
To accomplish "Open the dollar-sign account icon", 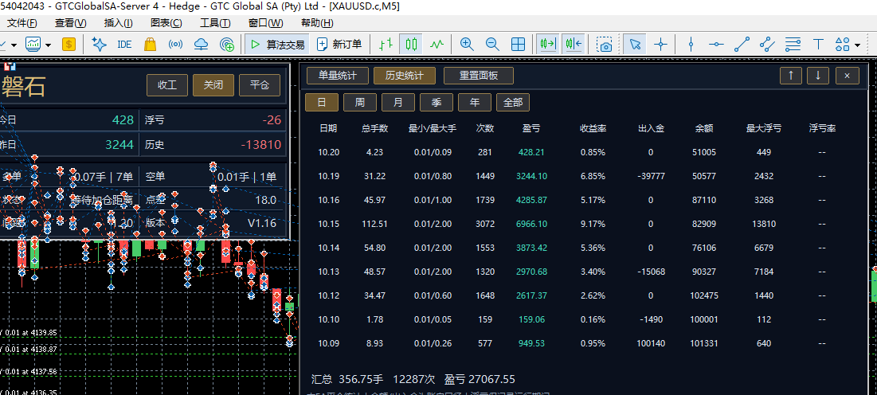I will pos(69,45).
